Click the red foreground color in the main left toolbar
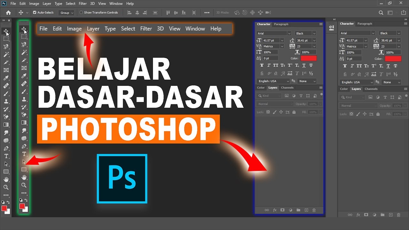The width and height of the screenshot is (409, 230). pos(4,208)
